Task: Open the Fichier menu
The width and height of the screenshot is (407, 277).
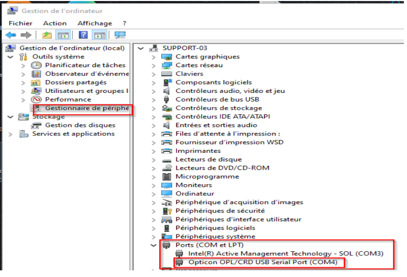Action: pos(21,23)
